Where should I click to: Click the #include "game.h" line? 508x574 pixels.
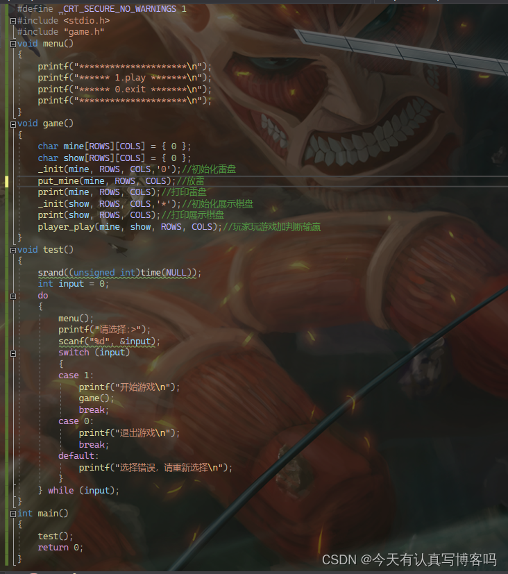click(61, 32)
